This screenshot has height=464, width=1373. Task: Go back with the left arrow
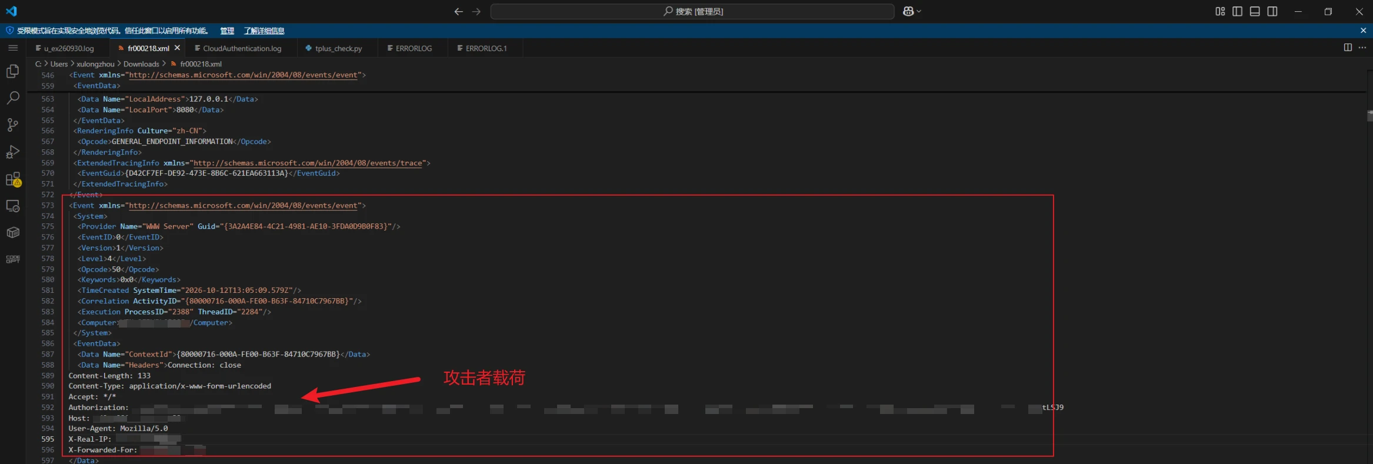(x=458, y=11)
